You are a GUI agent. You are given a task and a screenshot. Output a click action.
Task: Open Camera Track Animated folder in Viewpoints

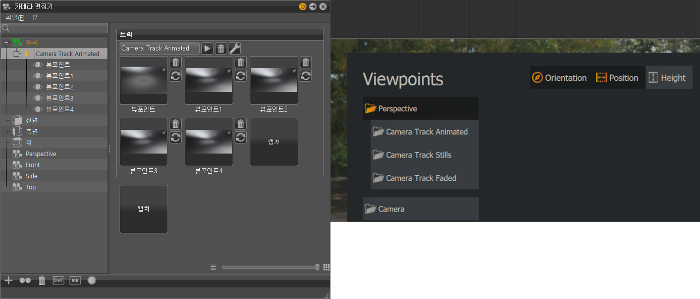pyautogui.click(x=424, y=132)
